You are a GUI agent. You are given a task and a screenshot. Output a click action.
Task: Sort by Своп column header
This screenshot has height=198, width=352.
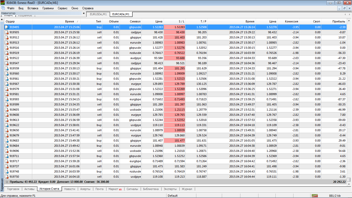(x=311, y=22)
